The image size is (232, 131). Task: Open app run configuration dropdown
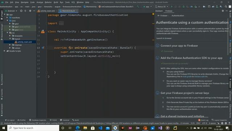point(147,7)
